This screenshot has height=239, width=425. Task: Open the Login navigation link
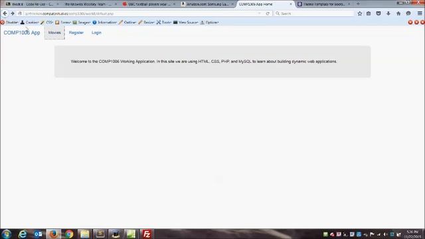(x=96, y=33)
